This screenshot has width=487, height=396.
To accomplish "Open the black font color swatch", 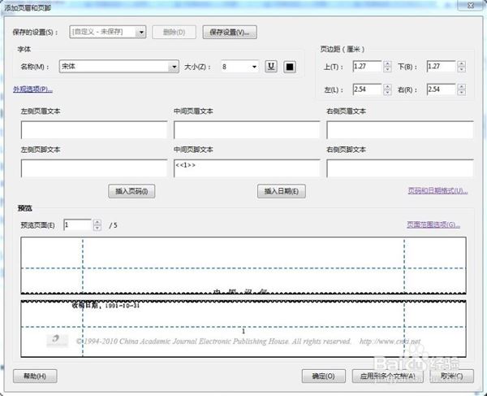I will click(x=290, y=66).
